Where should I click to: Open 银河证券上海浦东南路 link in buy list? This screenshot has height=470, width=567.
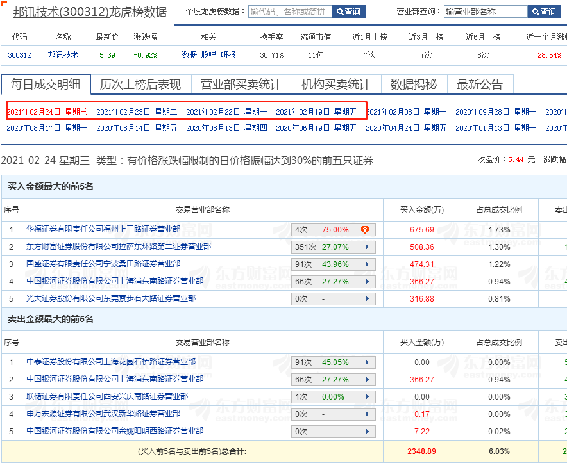click(x=115, y=281)
